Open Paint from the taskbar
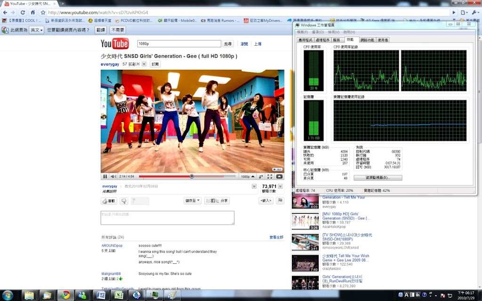The image size is (482, 301). pos(172,295)
